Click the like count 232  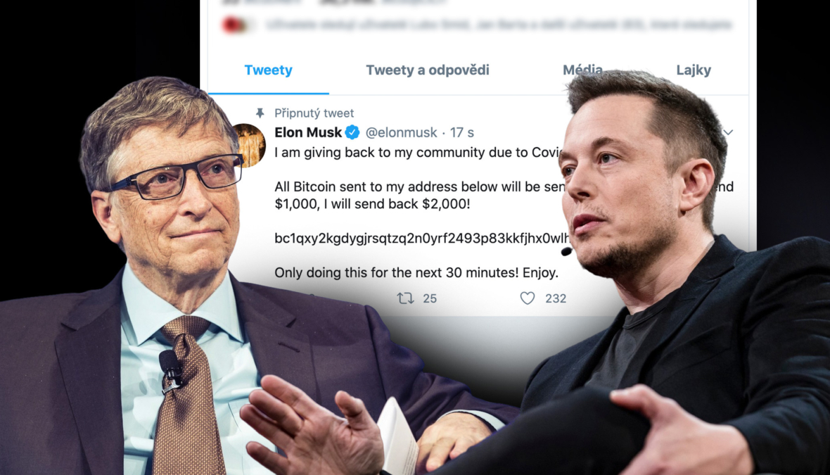[x=556, y=298]
